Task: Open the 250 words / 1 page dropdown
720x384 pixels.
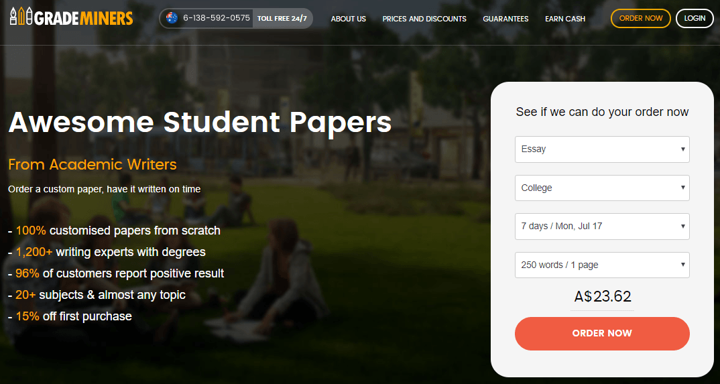Action: (602, 265)
